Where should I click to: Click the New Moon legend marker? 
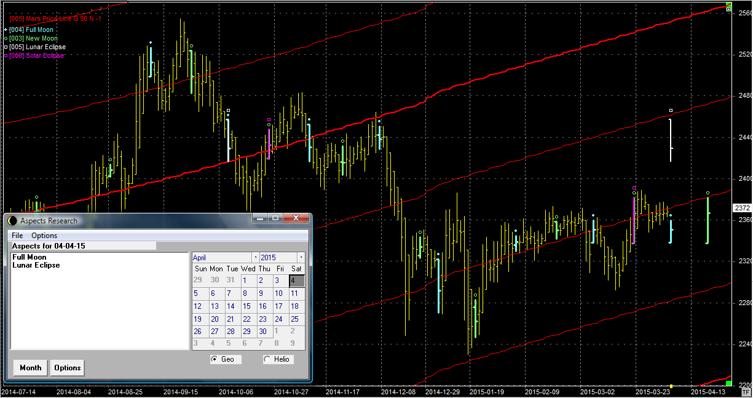coord(6,38)
